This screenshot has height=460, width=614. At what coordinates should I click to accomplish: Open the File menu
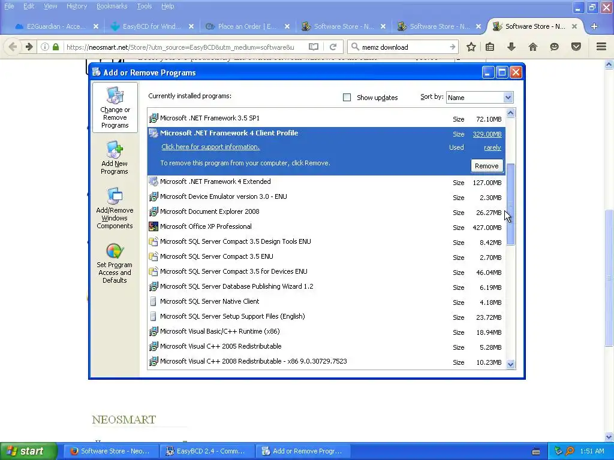tap(9, 6)
